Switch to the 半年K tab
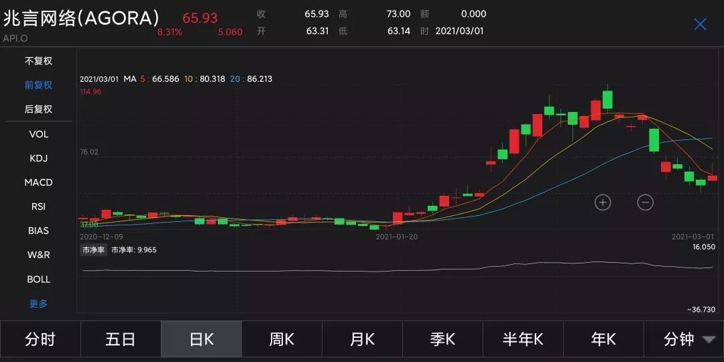Screen dimensions: 724x362 click(523, 339)
